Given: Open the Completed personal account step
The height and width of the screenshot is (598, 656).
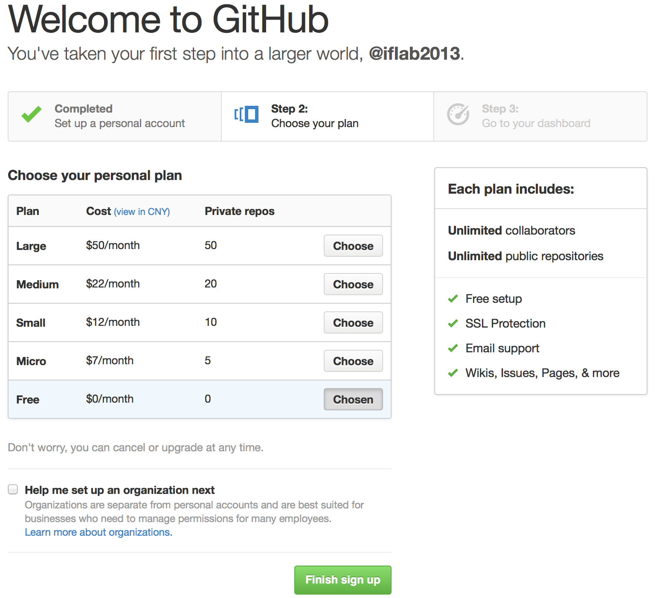Looking at the screenshot, I should coord(115,116).
